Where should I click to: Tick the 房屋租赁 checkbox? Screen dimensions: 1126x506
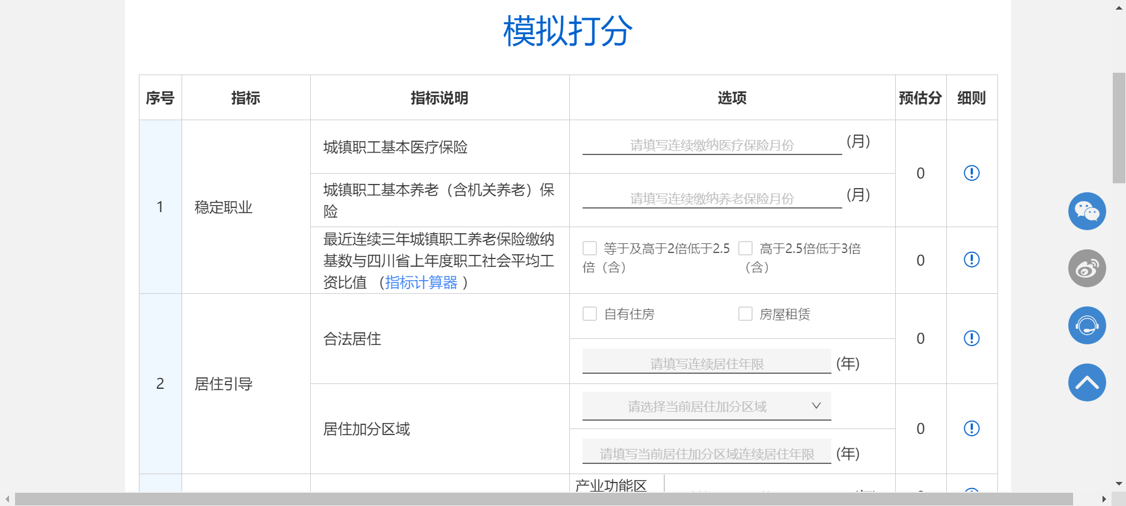745,314
